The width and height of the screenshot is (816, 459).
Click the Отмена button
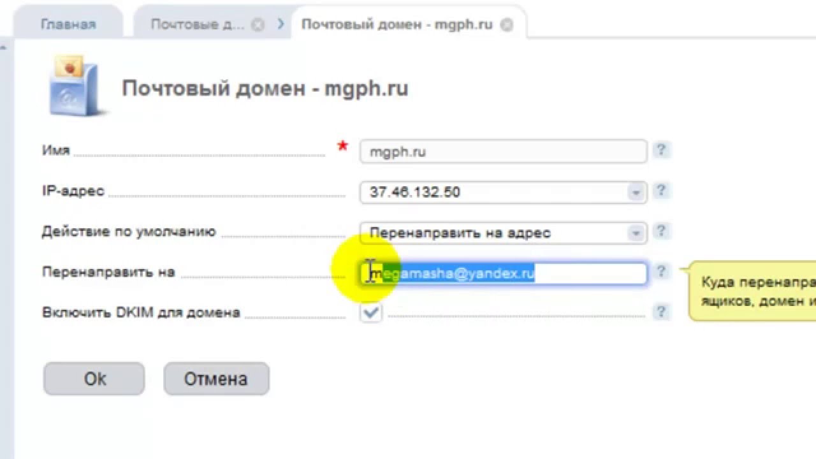pyautogui.click(x=216, y=379)
